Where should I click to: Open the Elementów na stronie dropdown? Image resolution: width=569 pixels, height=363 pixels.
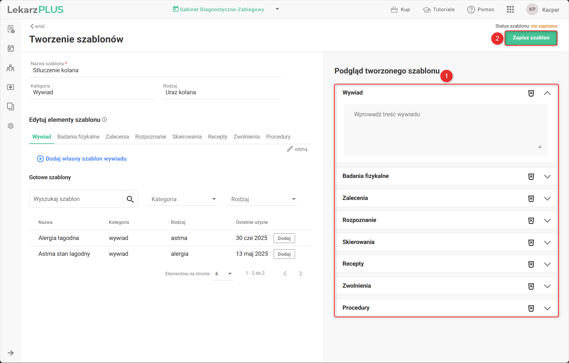point(222,274)
